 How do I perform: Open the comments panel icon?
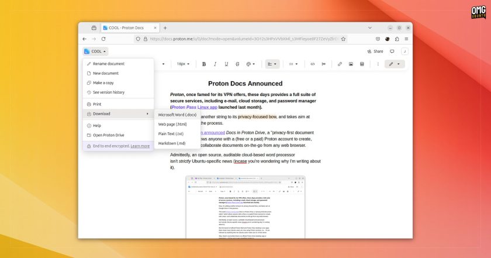(392, 51)
